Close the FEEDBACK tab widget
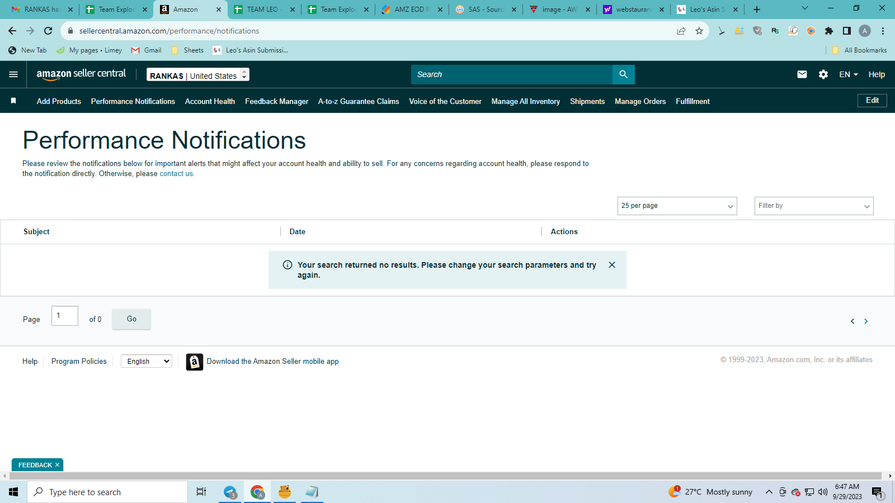 point(57,465)
